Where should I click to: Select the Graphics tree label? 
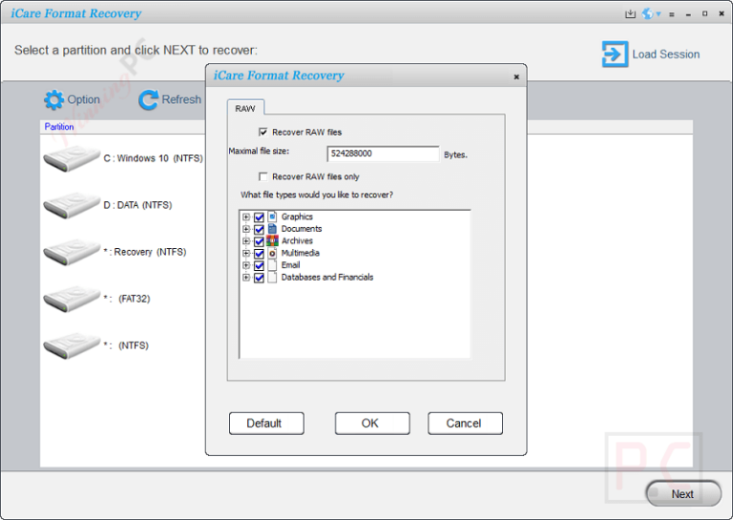point(297,217)
